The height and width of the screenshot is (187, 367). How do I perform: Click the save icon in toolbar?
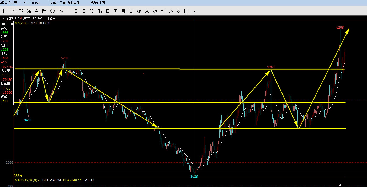click(x=45, y=11)
